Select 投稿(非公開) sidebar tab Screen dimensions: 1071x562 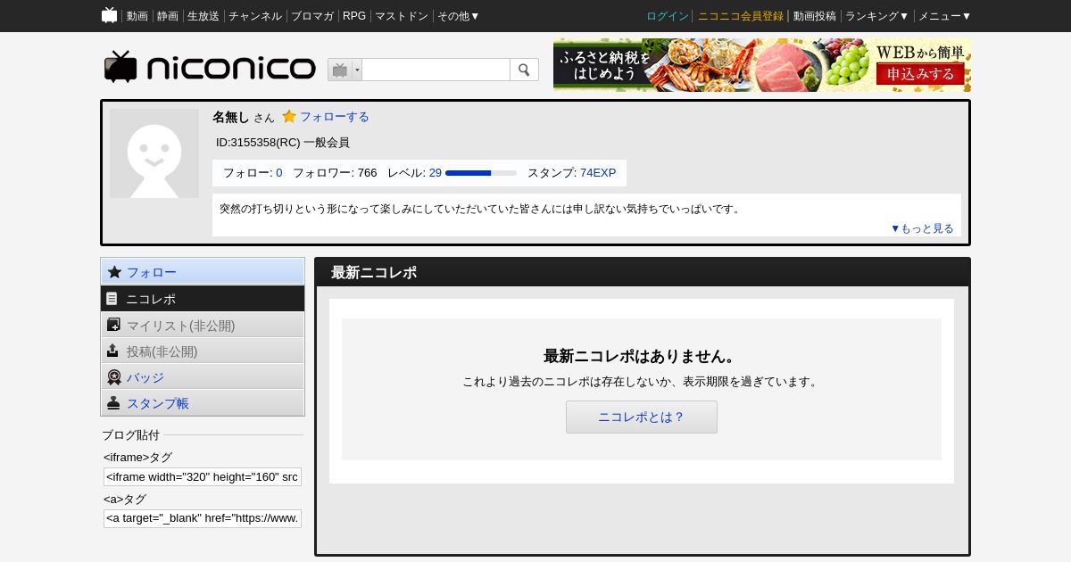pos(203,351)
